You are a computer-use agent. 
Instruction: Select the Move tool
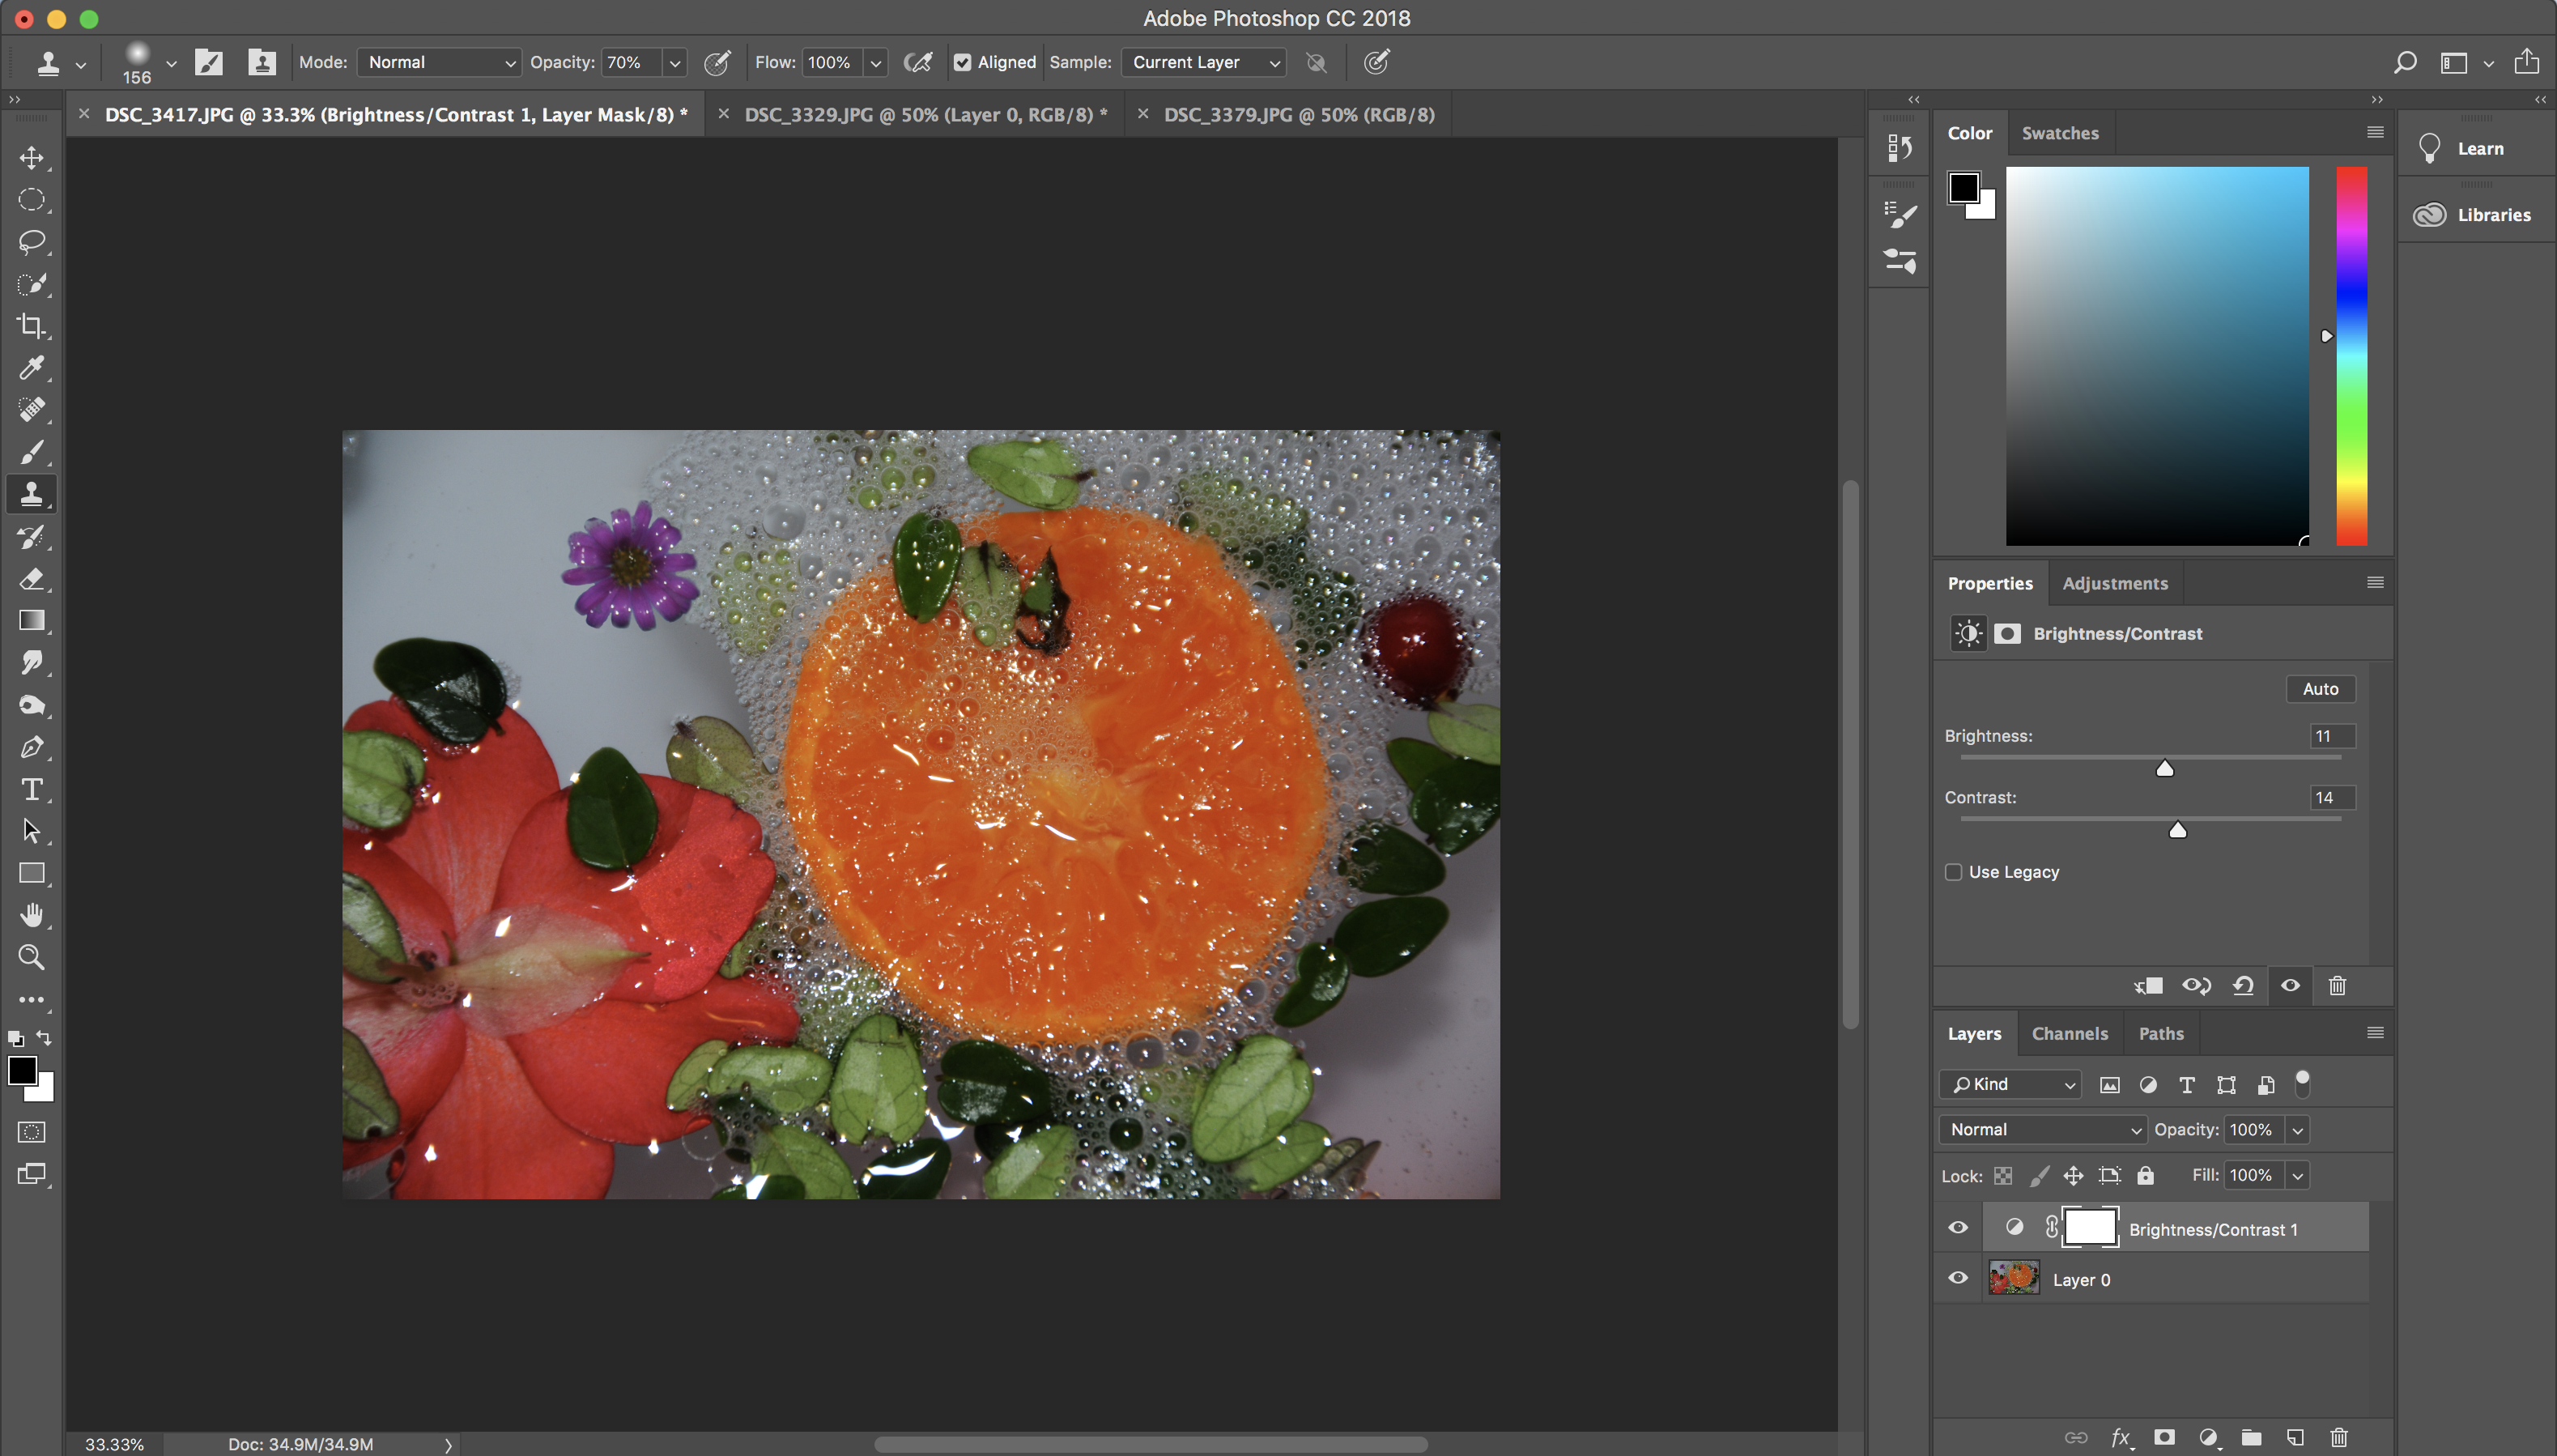[32, 158]
